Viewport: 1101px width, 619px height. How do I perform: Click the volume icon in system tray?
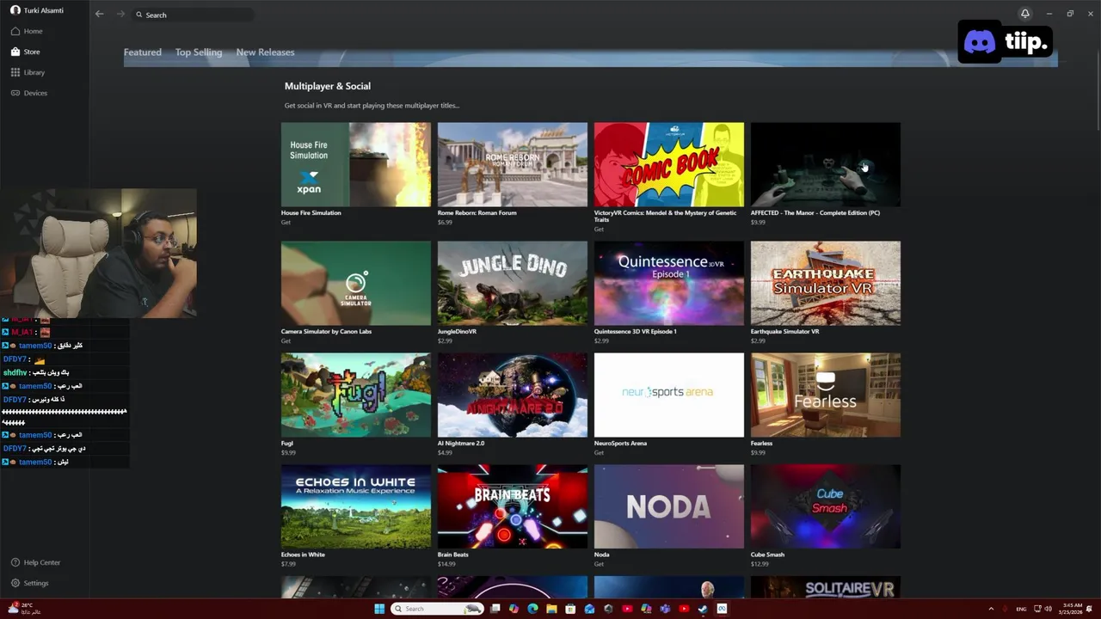1048,609
